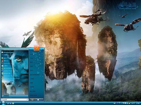Open the volume speaker icon in the tray
Image resolution: width=141 pixels, height=105 pixels.
[134, 103]
